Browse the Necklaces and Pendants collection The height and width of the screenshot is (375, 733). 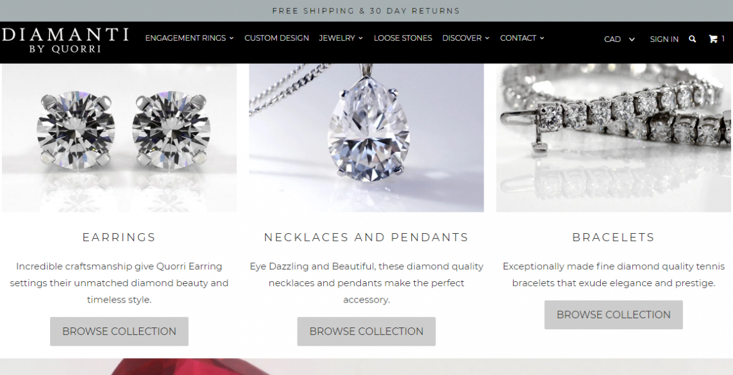[x=366, y=331]
